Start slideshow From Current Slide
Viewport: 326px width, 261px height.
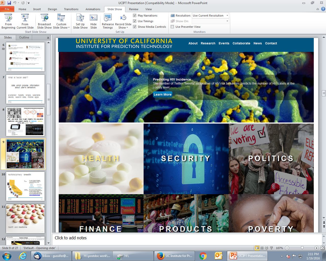coord(25,21)
